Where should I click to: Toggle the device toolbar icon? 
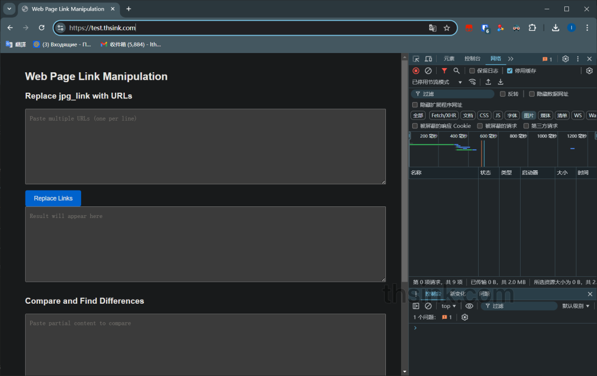coord(429,59)
